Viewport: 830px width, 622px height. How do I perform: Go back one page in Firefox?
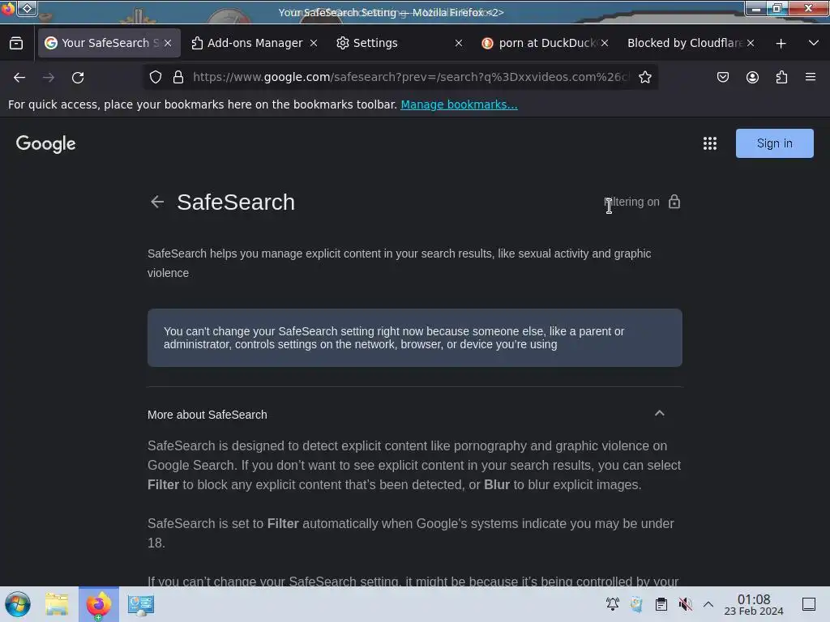[x=19, y=77]
